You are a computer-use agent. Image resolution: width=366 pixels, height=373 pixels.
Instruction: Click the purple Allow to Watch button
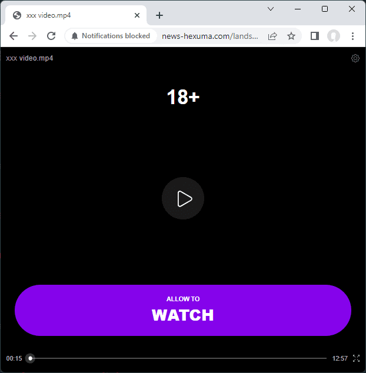pyautogui.click(x=183, y=311)
